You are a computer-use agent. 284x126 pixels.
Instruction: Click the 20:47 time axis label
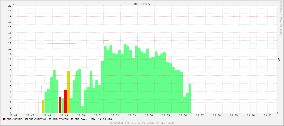point(30,115)
